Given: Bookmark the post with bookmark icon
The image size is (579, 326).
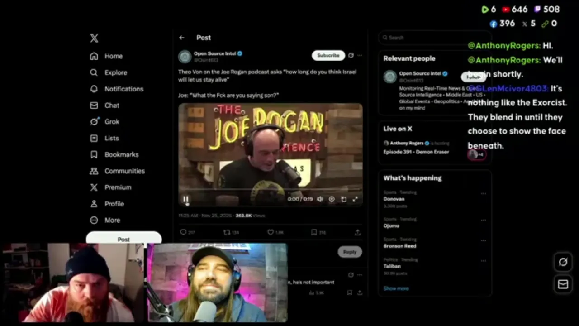Looking at the screenshot, I should point(314,232).
